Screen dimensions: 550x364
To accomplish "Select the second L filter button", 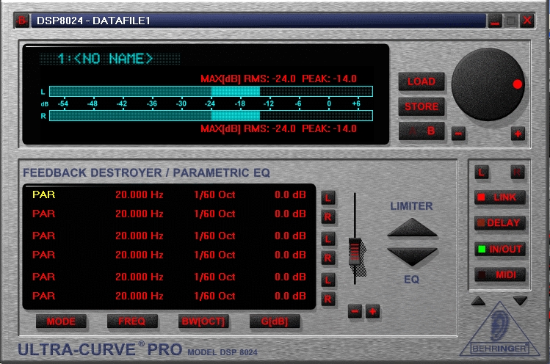I will pos(328,239).
